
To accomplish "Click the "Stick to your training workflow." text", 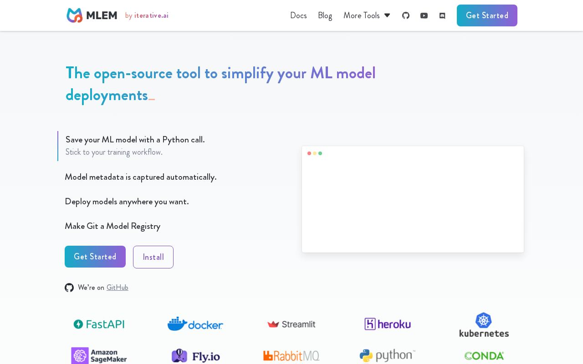I will (x=114, y=152).
